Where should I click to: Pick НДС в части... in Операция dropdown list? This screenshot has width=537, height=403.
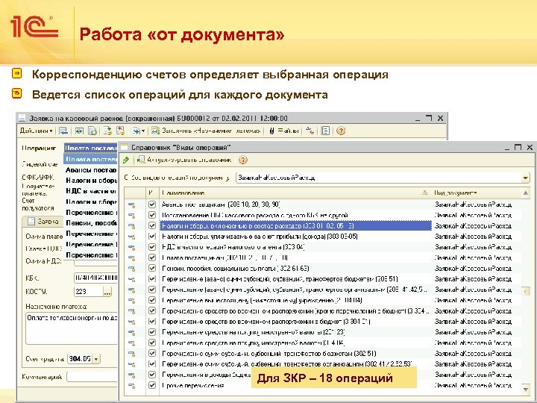click(91, 191)
